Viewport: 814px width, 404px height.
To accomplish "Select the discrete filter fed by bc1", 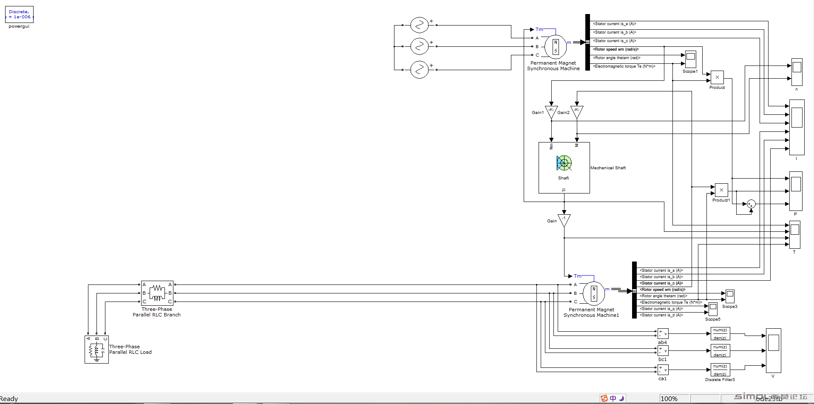I will 720,350.
